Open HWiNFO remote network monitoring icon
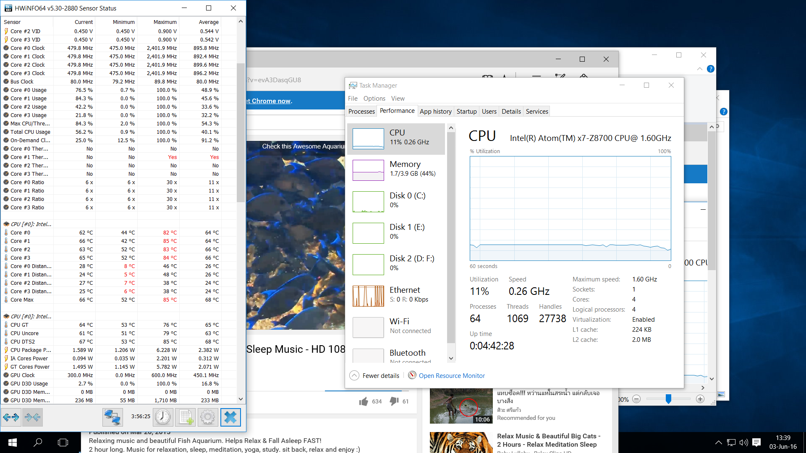806x453 pixels. pos(113,417)
